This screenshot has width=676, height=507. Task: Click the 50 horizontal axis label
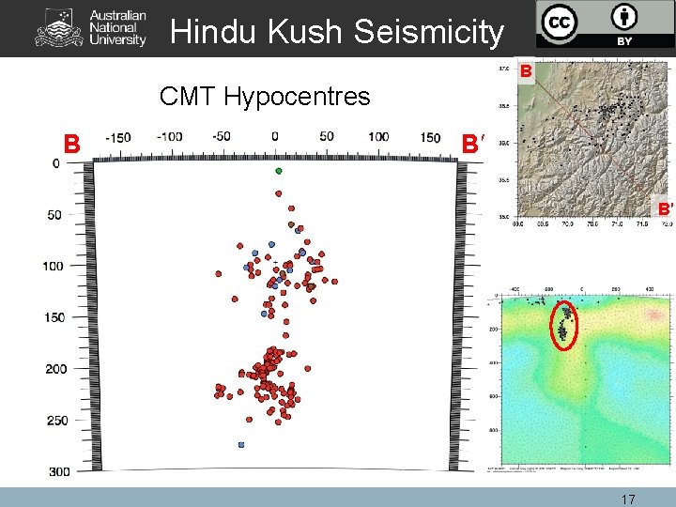pyautogui.click(x=327, y=137)
